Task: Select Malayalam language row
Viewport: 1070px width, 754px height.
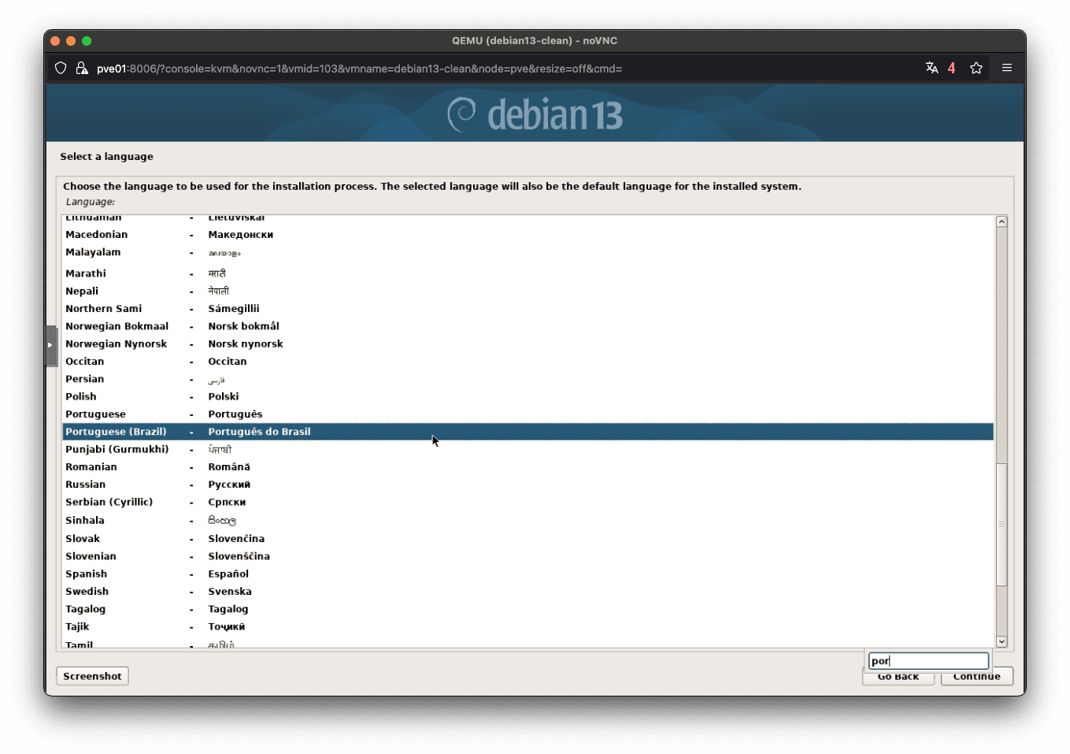Action: click(x=528, y=253)
